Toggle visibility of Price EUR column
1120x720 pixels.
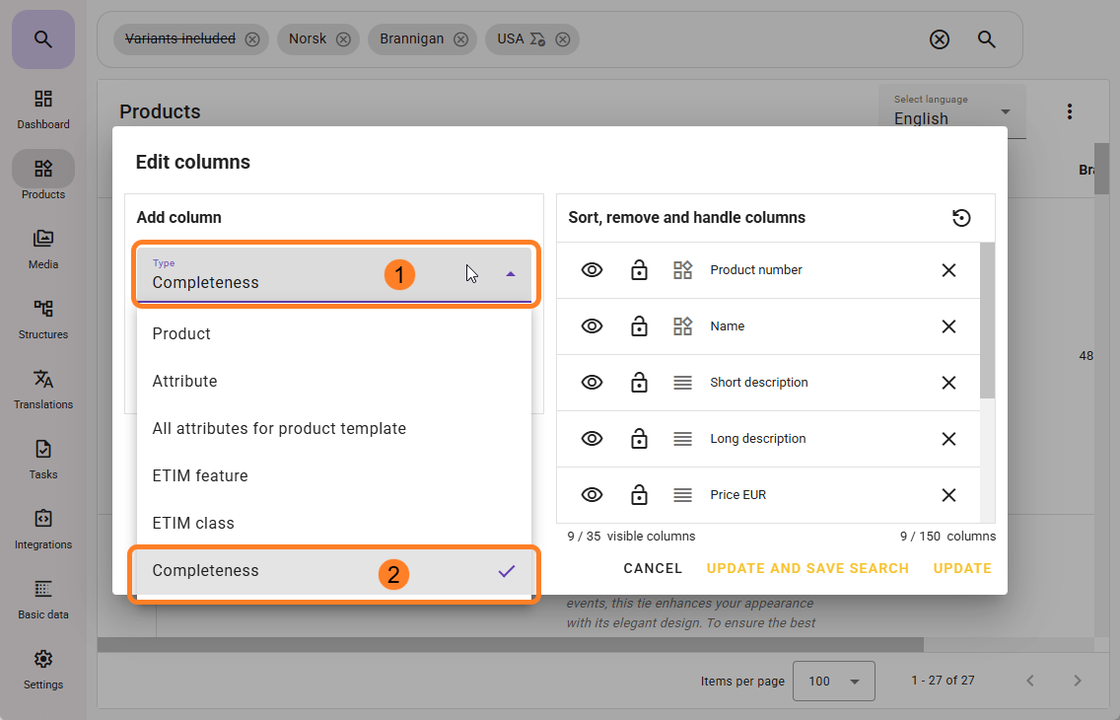pyautogui.click(x=592, y=495)
